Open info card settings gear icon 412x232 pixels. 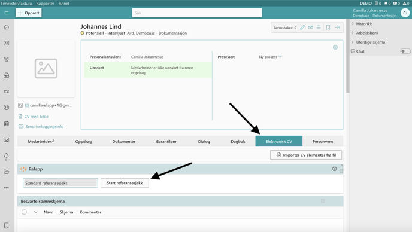click(335, 47)
